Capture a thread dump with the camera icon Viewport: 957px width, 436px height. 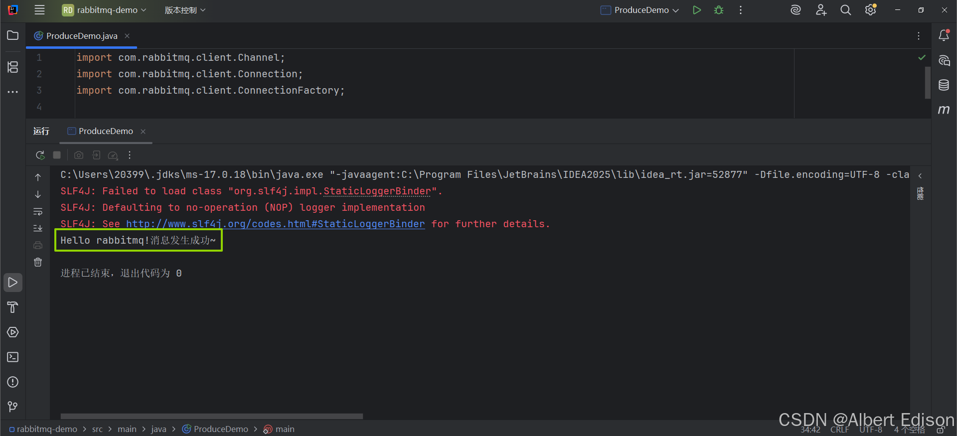[x=79, y=155]
